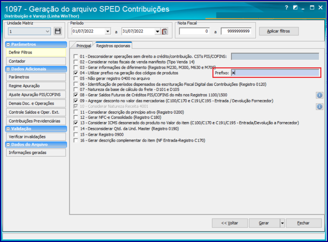Click the save disk icon beside Unidade Matriz

[x=58, y=31]
